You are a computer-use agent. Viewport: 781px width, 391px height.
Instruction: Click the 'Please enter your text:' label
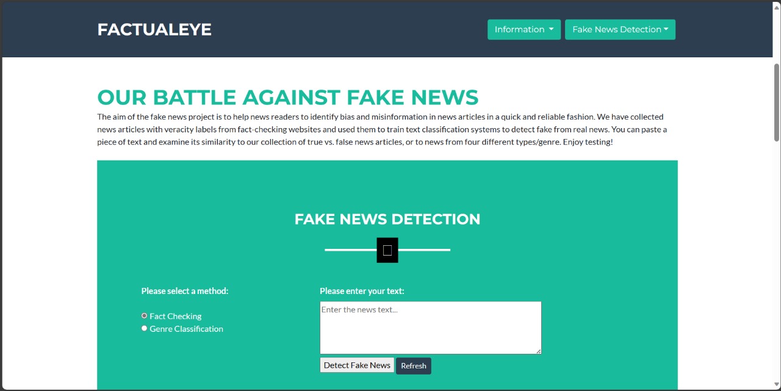click(362, 291)
